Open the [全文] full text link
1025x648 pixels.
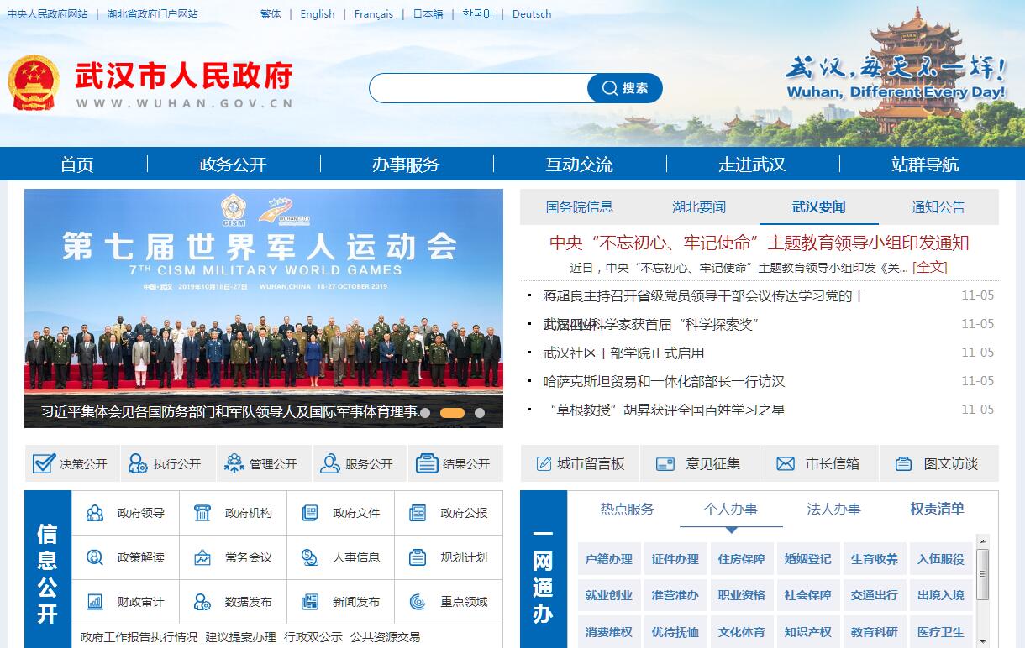pos(929,268)
